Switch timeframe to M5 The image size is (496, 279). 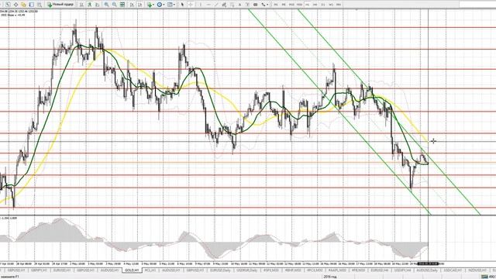284,5
